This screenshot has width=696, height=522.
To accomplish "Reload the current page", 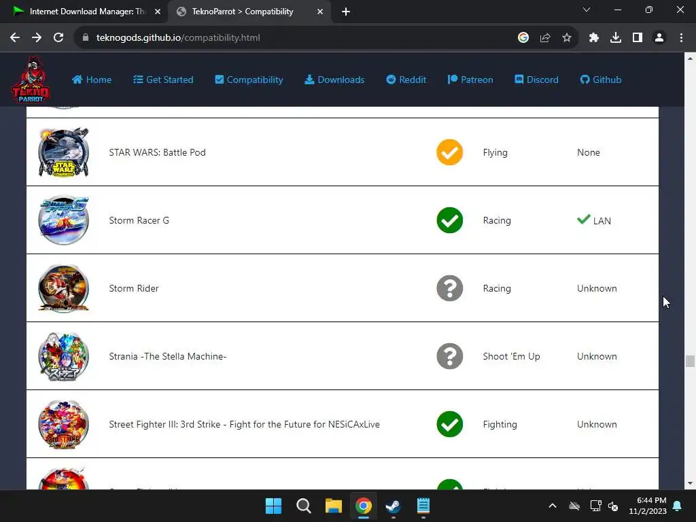I will click(58, 38).
